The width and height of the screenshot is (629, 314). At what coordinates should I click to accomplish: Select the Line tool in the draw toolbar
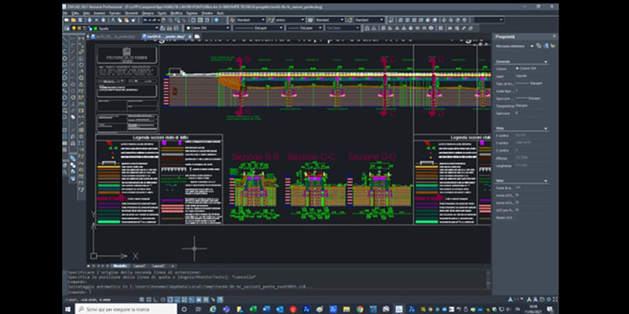[x=65, y=39]
